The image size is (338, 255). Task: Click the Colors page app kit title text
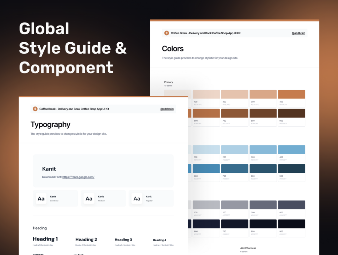[x=205, y=33]
